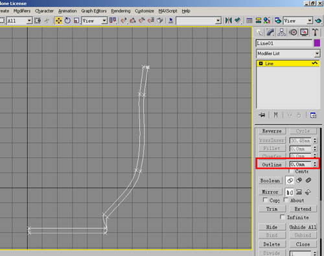Enable the Center checkbox under Outline
Screen dimensions: 324x256
(x=291, y=171)
